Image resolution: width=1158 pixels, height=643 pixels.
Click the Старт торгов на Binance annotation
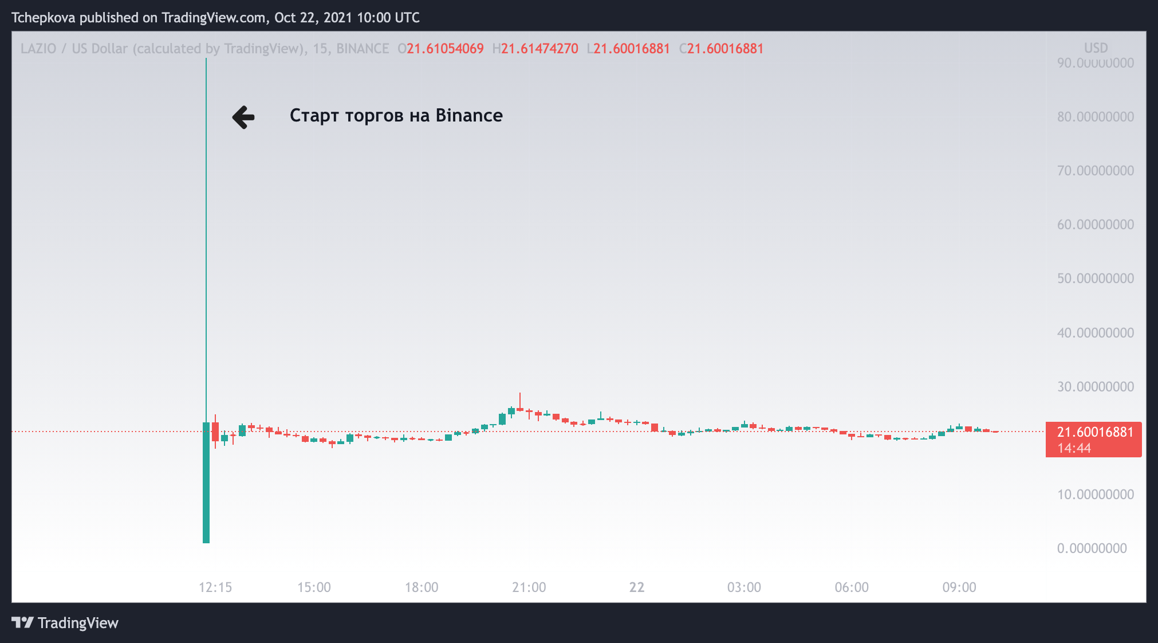point(396,116)
